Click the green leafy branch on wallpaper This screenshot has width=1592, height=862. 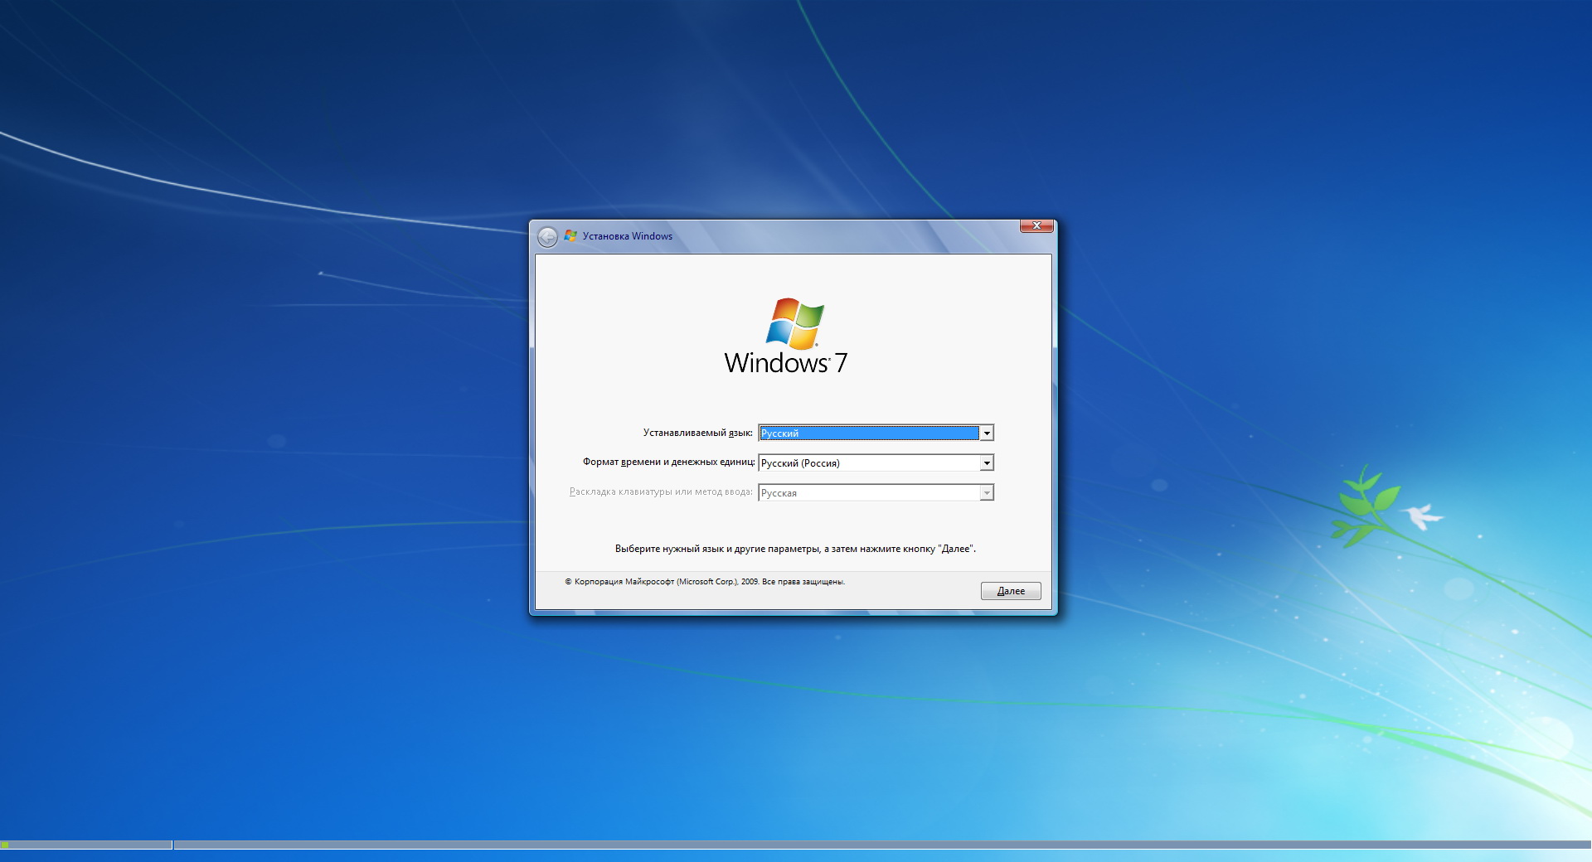point(1365,506)
